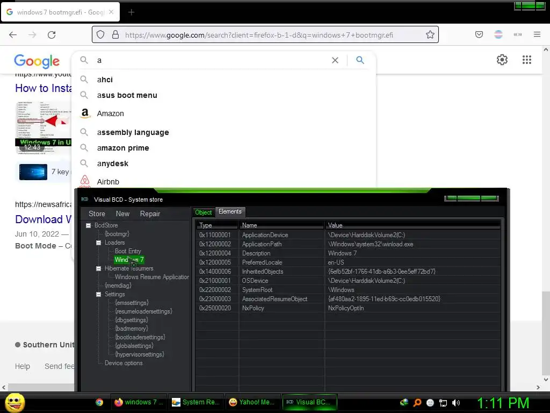Choose the 'ahci' search suggestion

coord(224,80)
